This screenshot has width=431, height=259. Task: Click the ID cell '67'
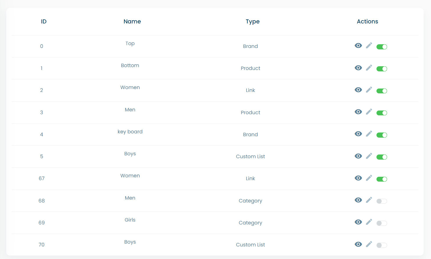[42, 178]
